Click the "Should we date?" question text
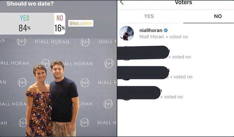234x137 pixels. pos(30,4)
